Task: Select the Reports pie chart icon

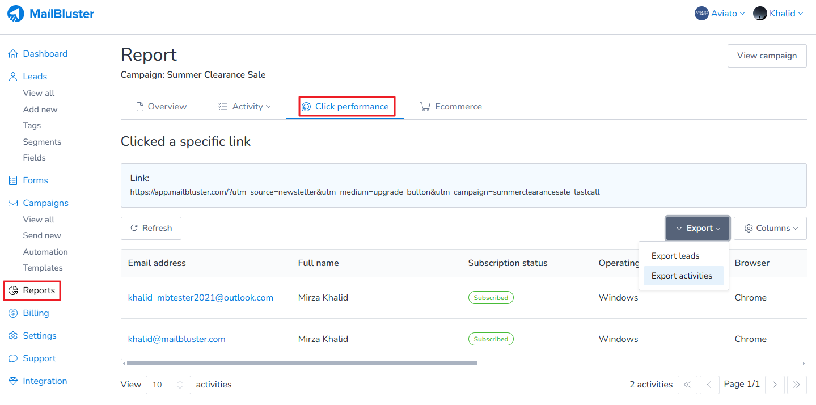Action: coord(14,290)
